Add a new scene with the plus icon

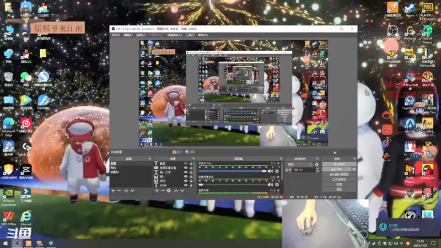point(113,191)
